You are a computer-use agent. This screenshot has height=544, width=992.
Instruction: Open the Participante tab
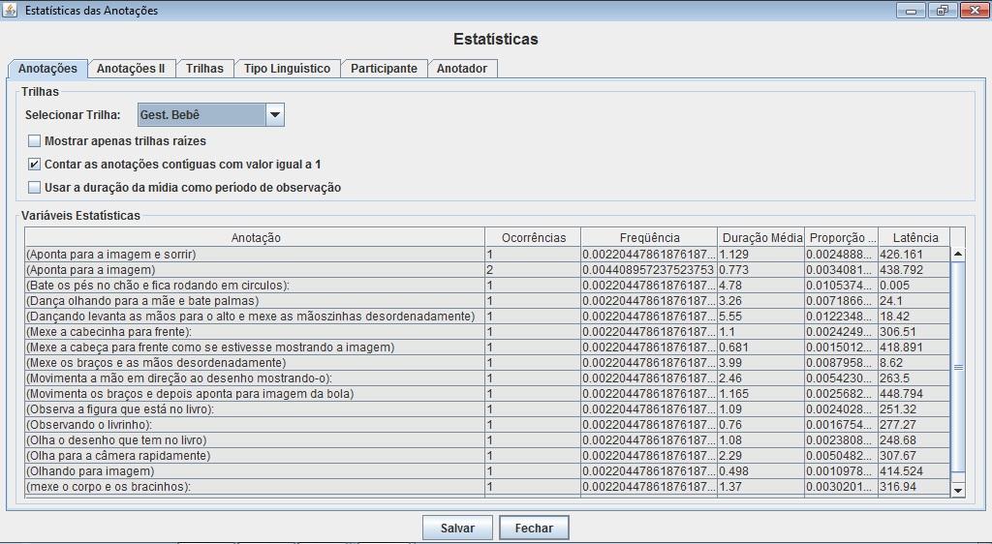coord(384,69)
